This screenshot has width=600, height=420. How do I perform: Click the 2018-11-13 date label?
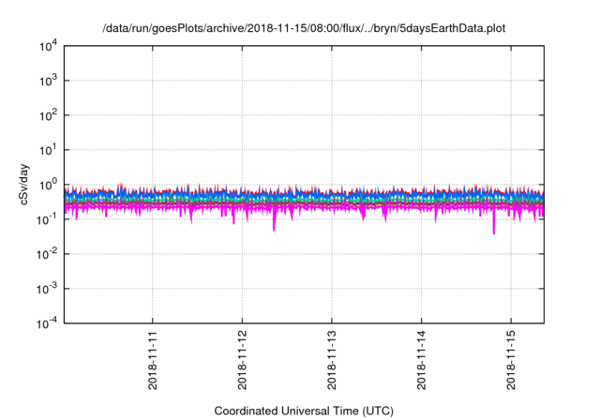pyautogui.click(x=331, y=360)
